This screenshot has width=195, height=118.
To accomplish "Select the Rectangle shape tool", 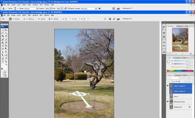I will 6,55.
